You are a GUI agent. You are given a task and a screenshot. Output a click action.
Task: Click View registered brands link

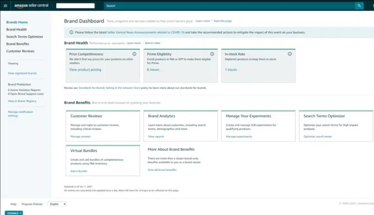(22, 73)
